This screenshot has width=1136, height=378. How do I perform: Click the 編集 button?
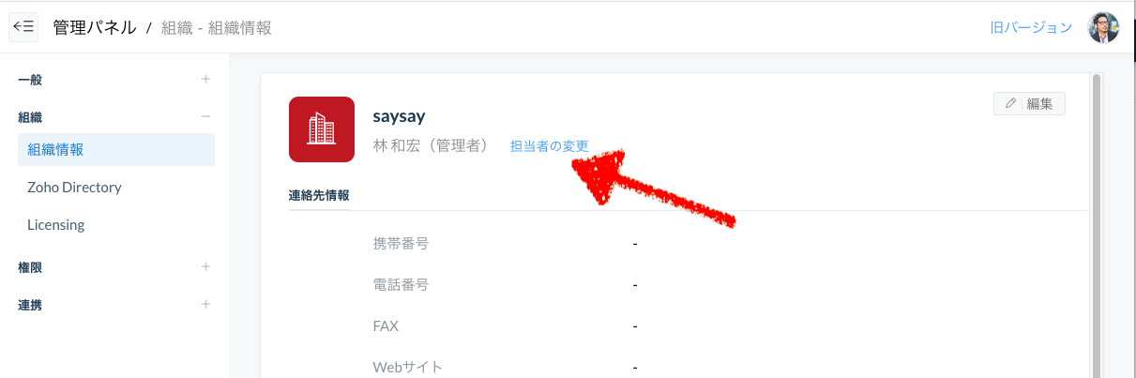coord(1029,103)
